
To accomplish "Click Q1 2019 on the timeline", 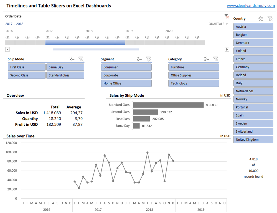I will [130, 43].
